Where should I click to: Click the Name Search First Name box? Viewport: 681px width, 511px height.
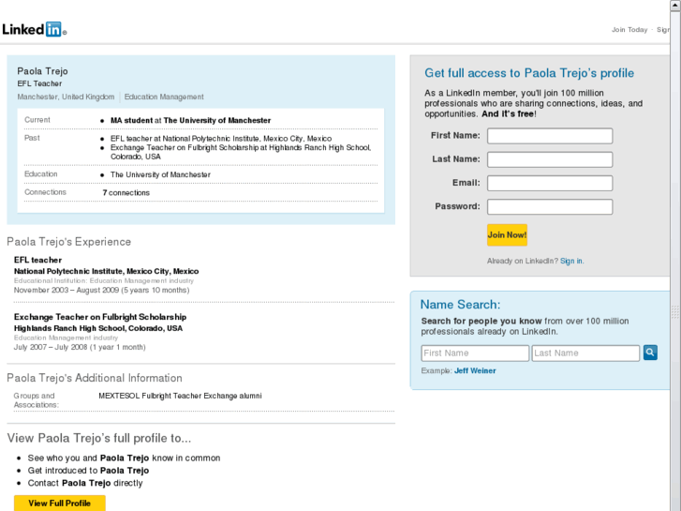point(475,353)
